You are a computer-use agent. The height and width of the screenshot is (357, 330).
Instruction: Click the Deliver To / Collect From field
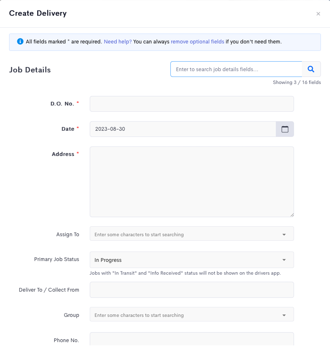coord(192,290)
